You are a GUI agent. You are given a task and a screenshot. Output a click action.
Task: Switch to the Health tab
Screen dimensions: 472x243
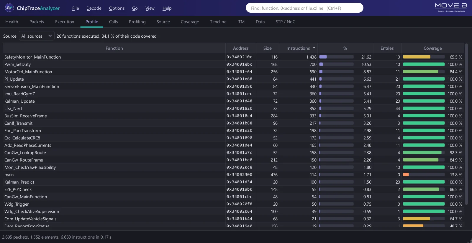(x=12, y=22)
